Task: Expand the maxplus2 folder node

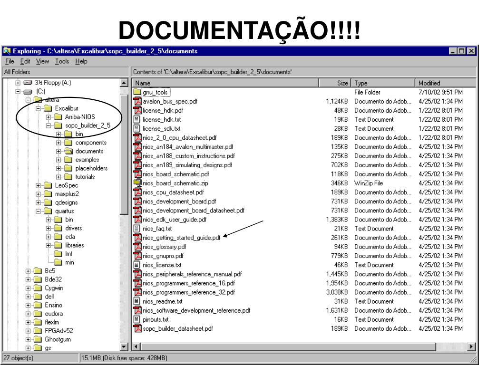Action: pos(39,194)
